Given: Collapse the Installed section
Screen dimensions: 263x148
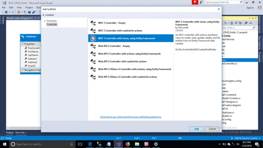Looking at the screenshot, I should coord(43,15).
